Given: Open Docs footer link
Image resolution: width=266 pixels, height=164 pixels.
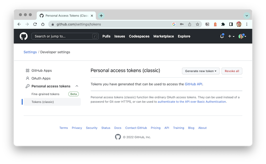Looking at the screenshot, I should tap(118, 128).
